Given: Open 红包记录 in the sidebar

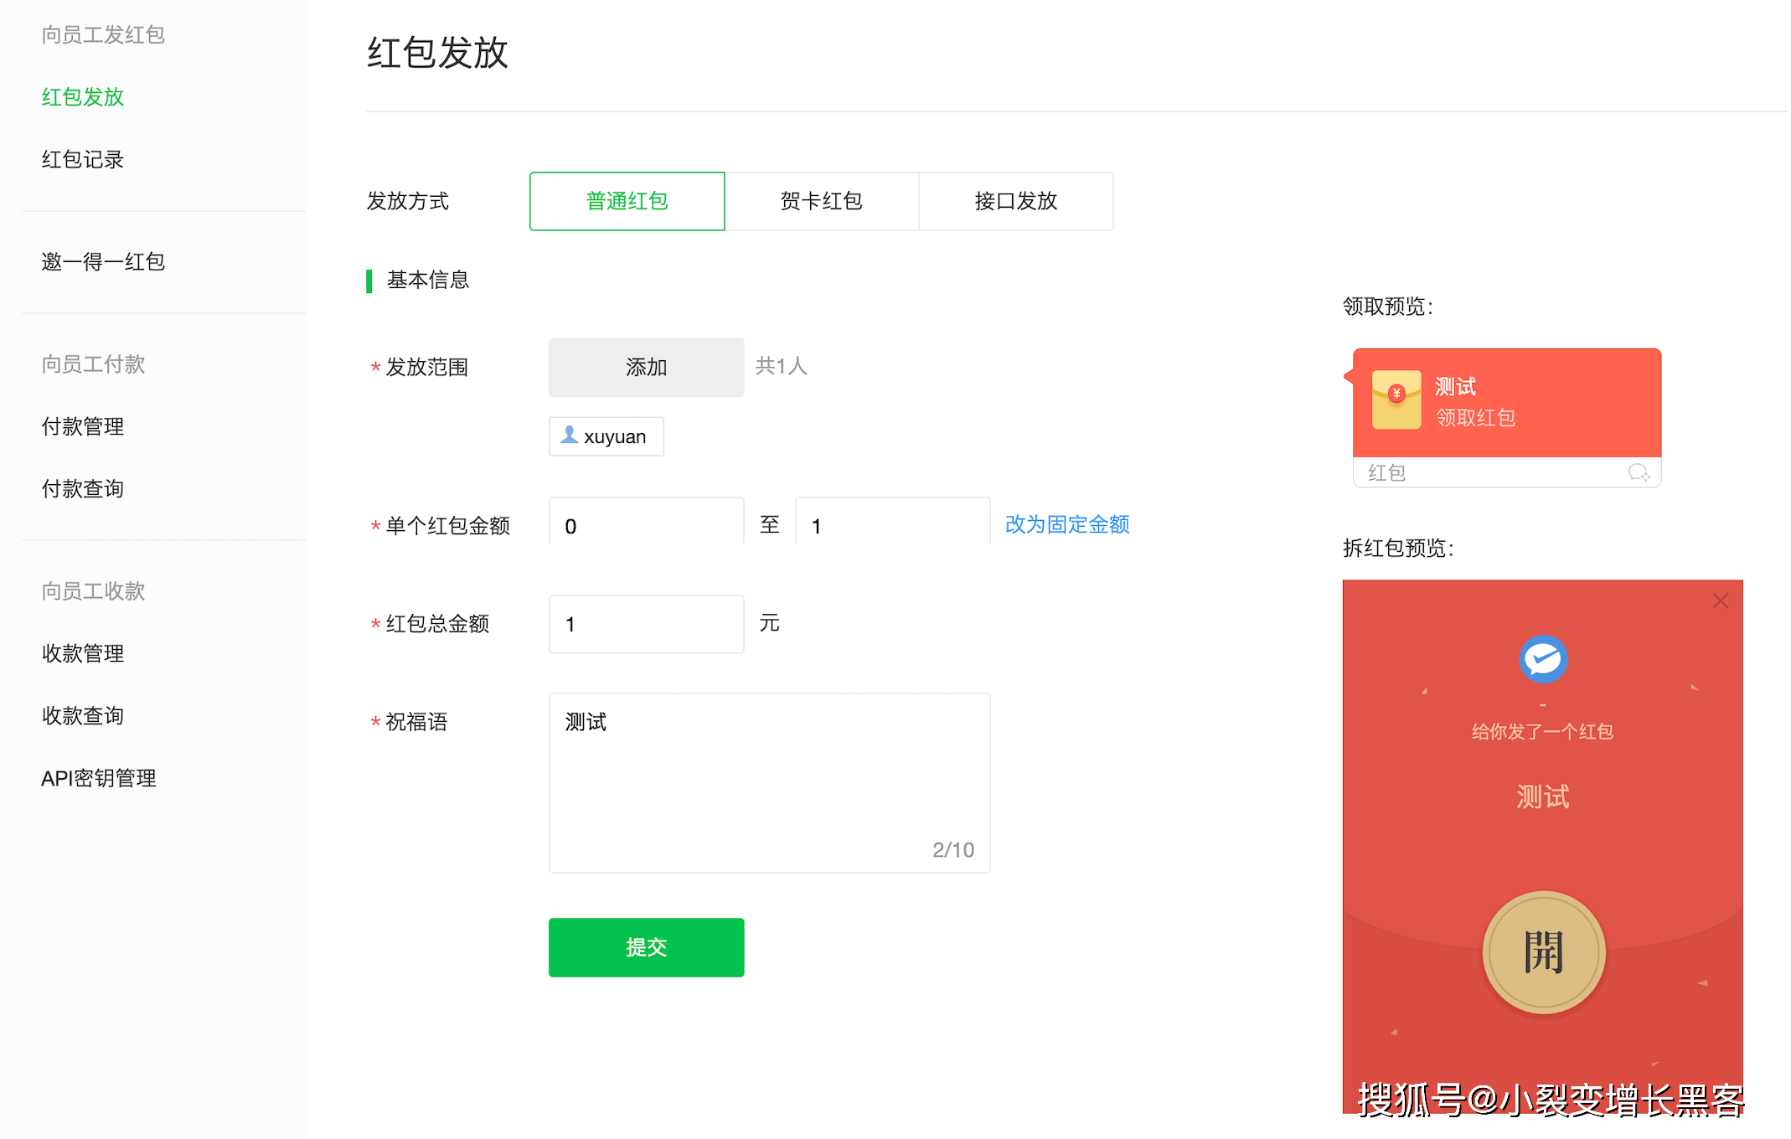Looking at the screenshot, I should coord(81,159).
